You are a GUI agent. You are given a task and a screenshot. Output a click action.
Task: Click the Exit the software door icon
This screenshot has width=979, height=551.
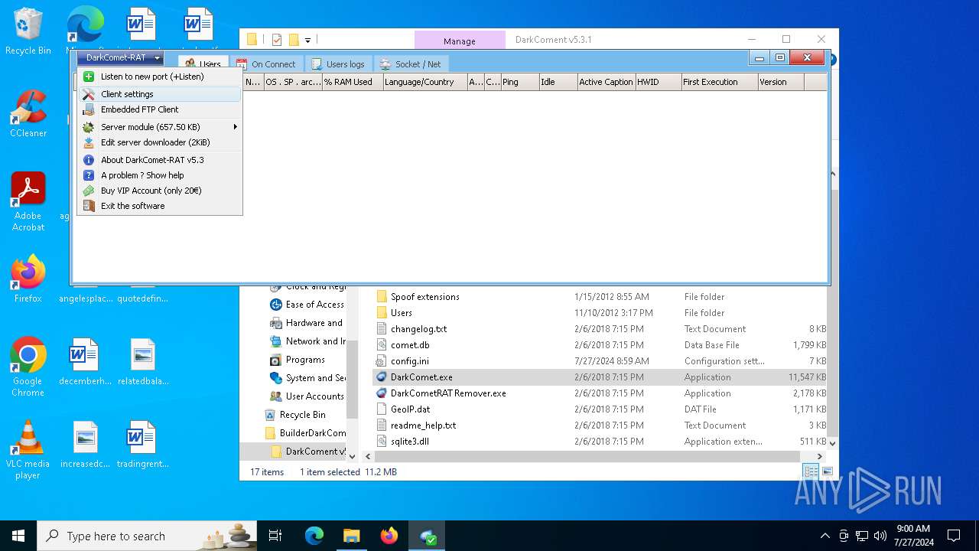[89, 206]
